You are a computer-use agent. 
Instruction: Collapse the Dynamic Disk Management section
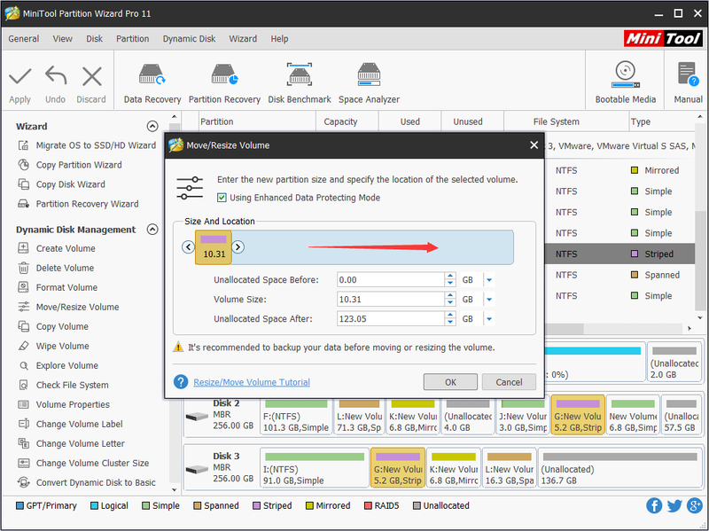pyautogui.click(x=152, y=230)
